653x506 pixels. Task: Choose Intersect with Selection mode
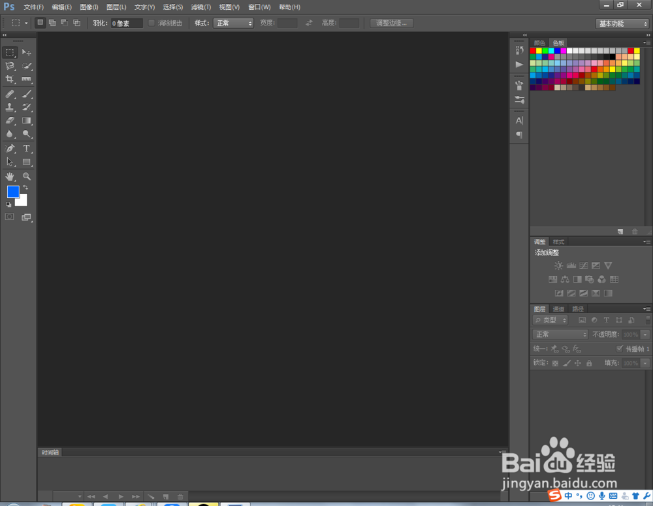(77, 23)
